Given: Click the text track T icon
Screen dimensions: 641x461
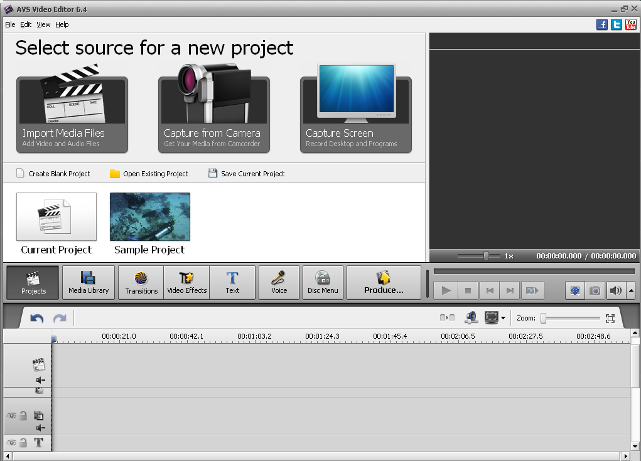Looking at the screenshot, I should (38, 442).
